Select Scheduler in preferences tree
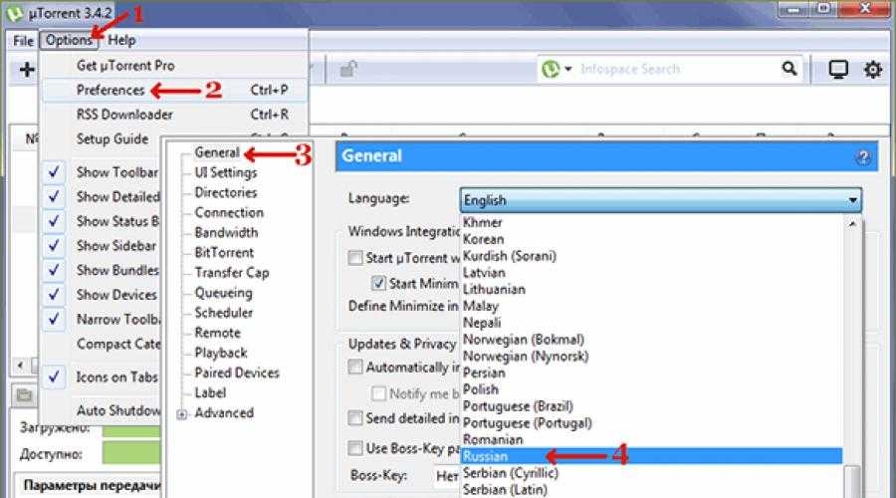 coord(223,313)
